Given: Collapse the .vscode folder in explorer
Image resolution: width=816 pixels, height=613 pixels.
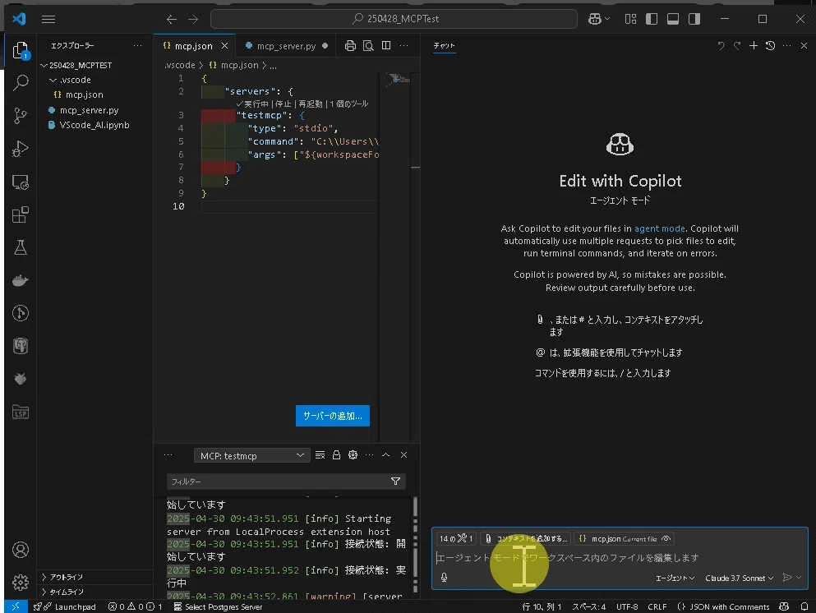Looking at the screenshot, I should pos(70,80).
